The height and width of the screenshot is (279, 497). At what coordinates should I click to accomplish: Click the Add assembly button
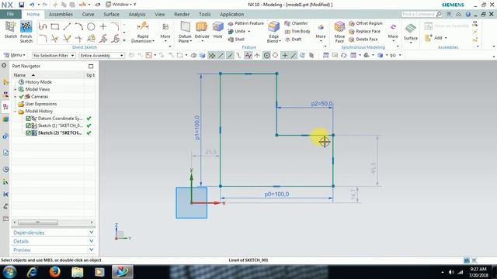436,38
